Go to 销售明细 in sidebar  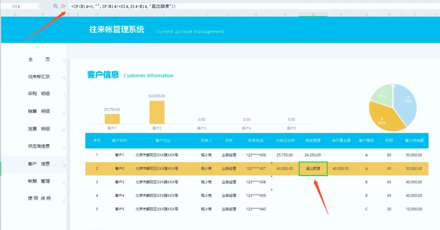click(x=39, y=111)
